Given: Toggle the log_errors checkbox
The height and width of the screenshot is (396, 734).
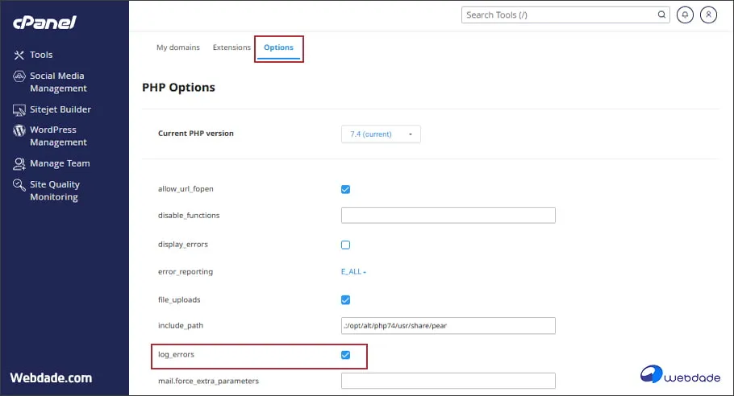Looking at the screenshot, I should [345, 355].
